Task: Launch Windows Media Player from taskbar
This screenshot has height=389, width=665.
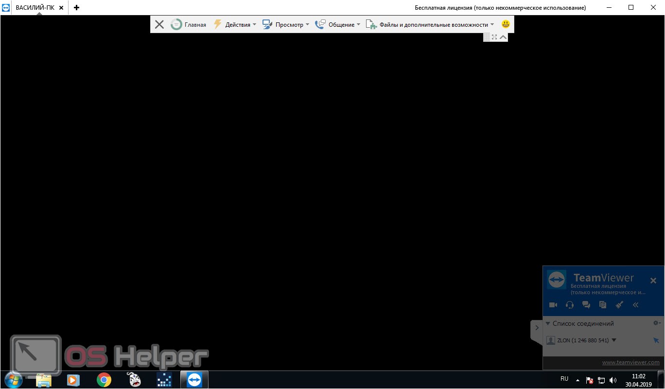Action: tap(73, 380)
